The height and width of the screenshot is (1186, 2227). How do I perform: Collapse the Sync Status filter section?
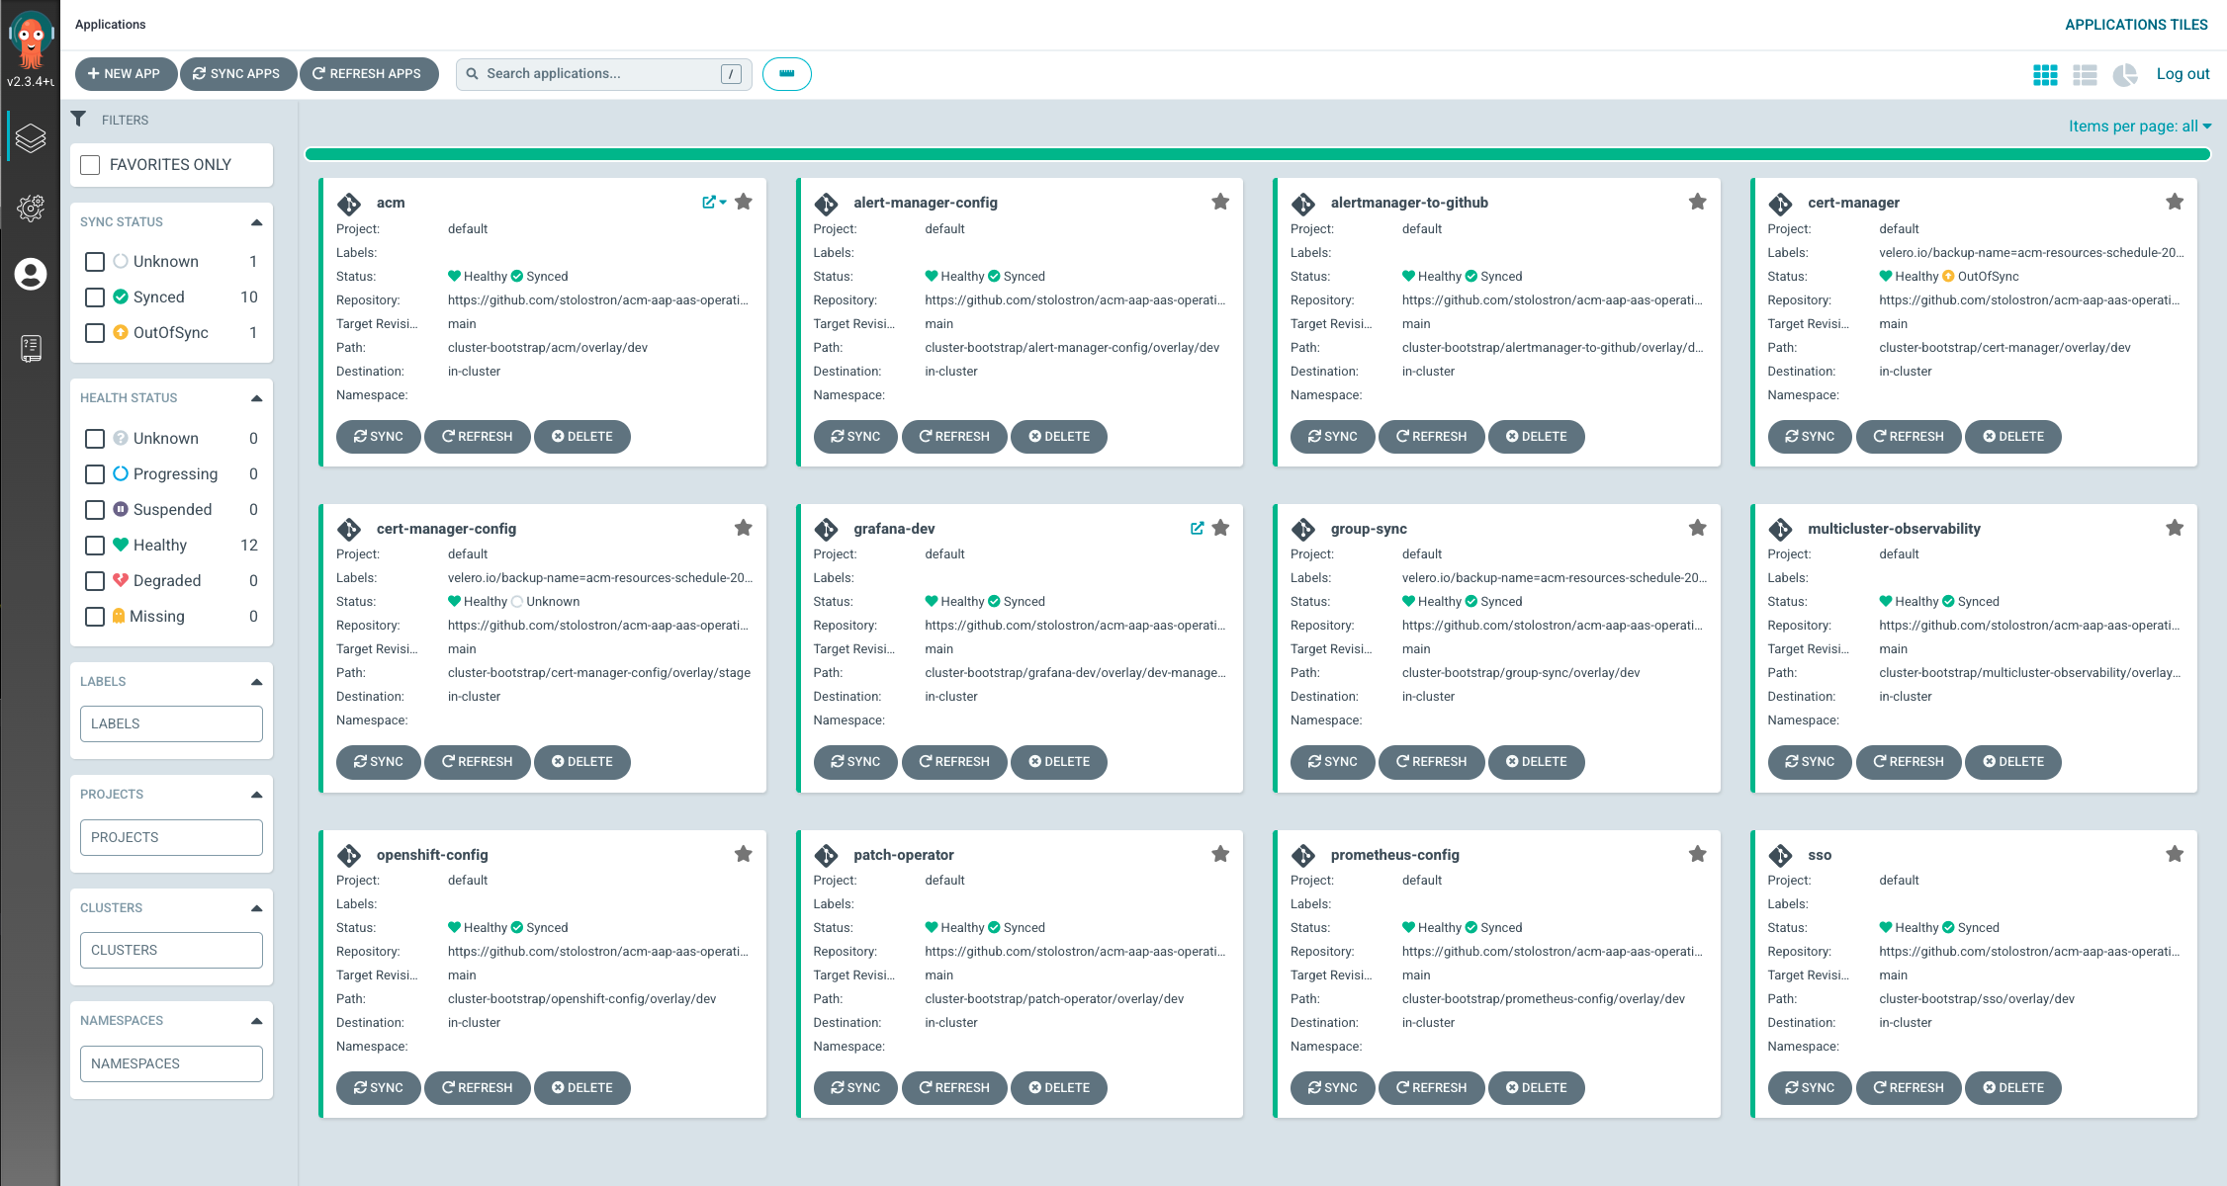256,222
